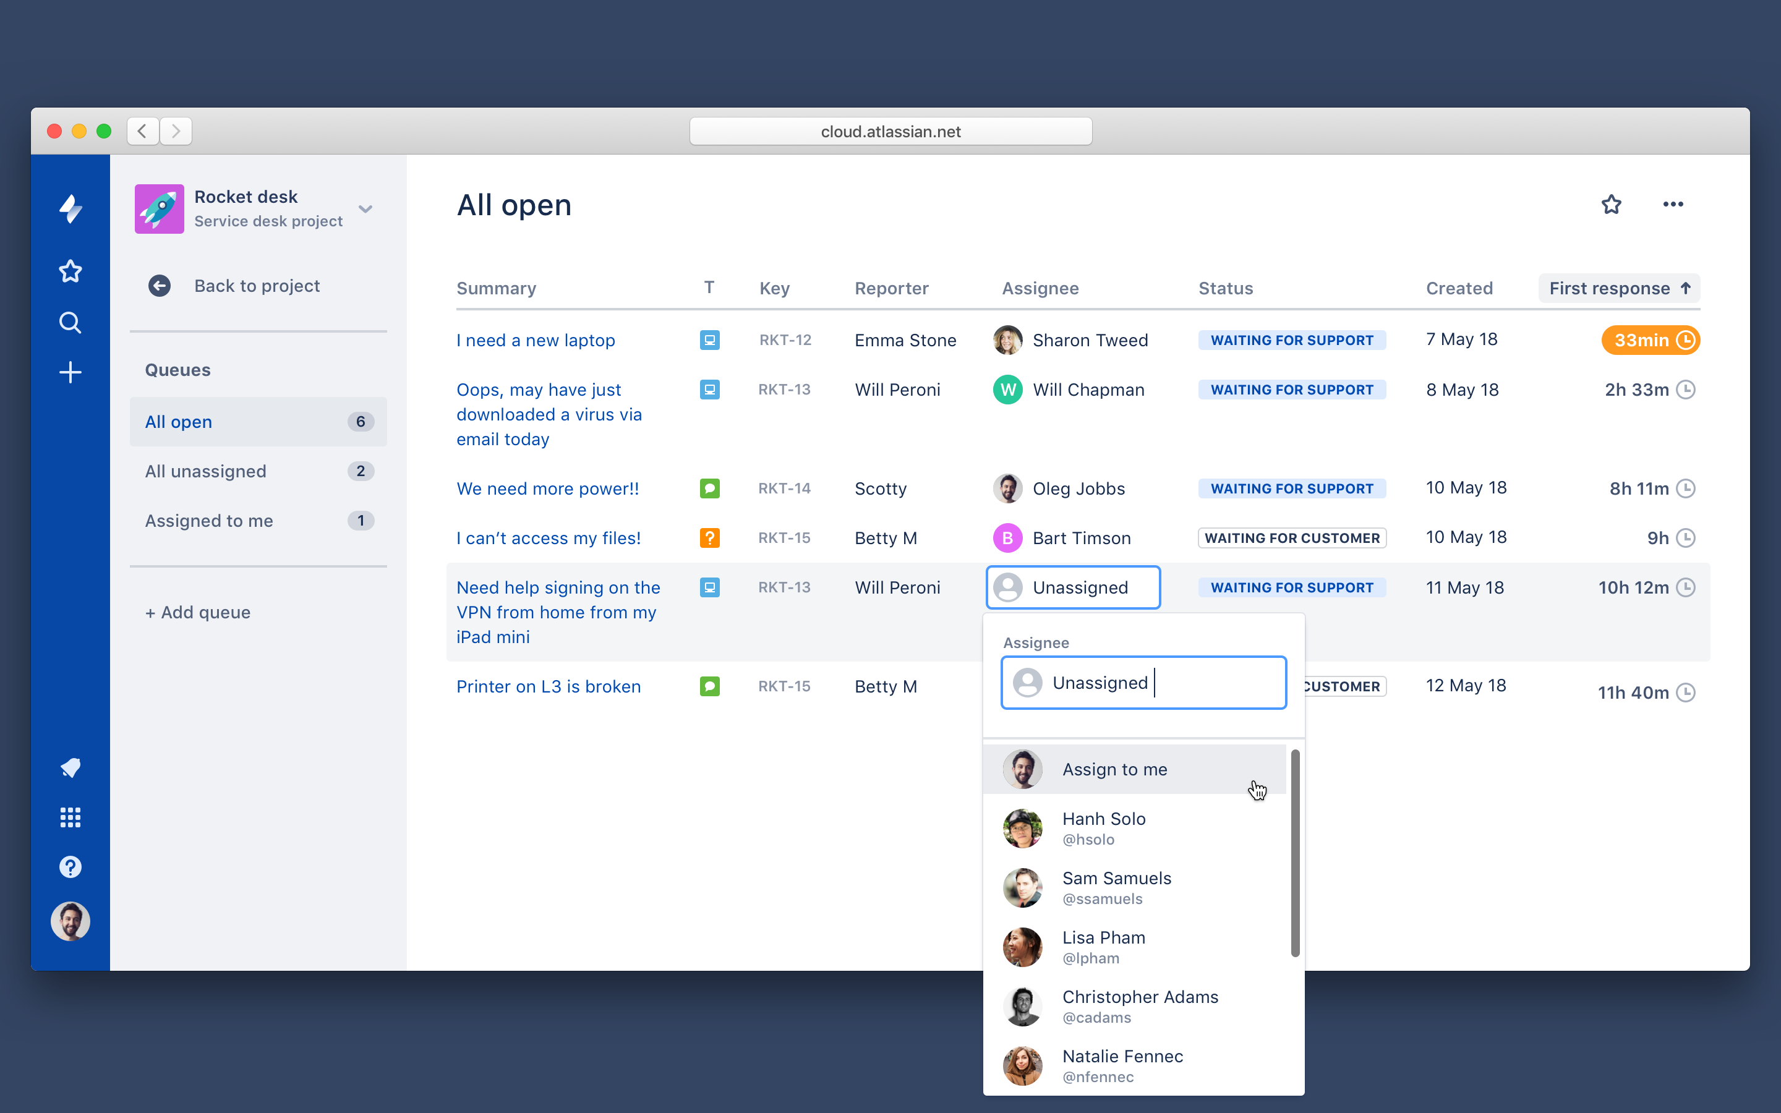
Task: Sort by First response column
Action: point(1618,289)
